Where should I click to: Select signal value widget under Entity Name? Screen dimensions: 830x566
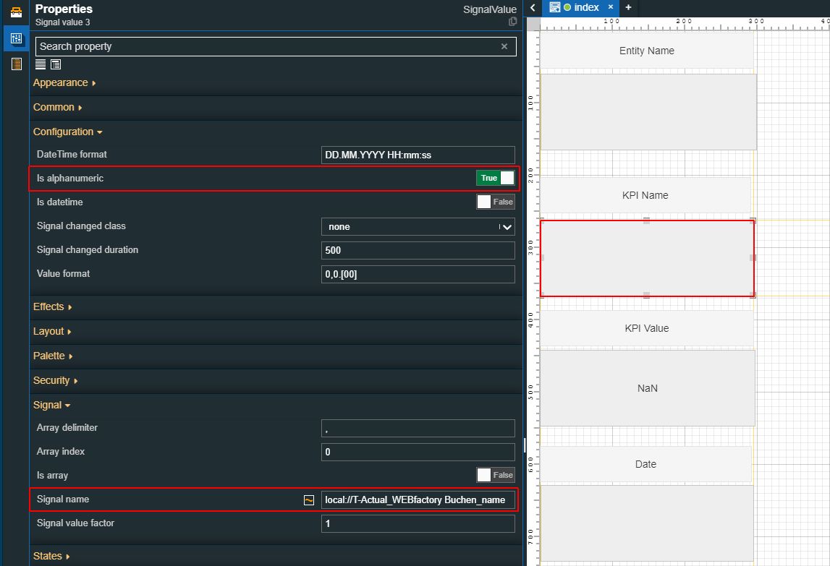648,112
